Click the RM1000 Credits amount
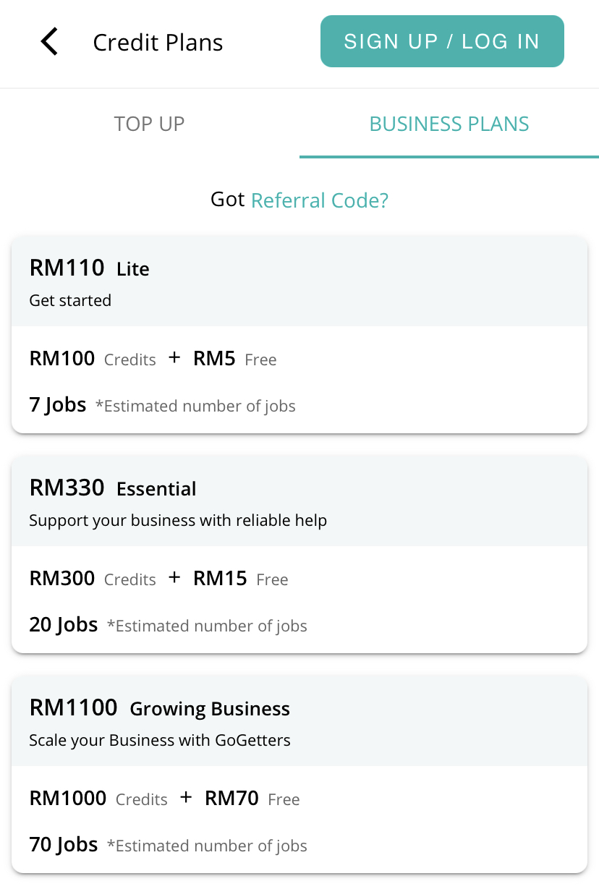Viewport: 599px width, 889px height. click(98, 799)
